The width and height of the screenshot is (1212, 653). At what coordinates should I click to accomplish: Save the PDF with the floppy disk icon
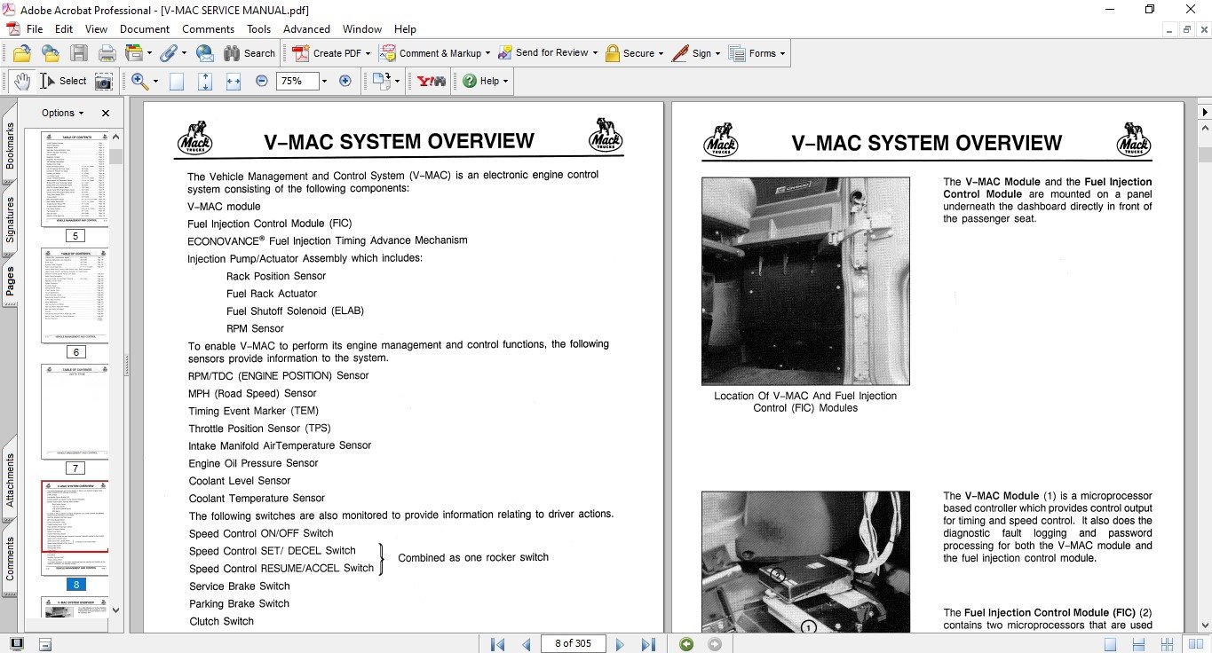click(x=78, y=53)
